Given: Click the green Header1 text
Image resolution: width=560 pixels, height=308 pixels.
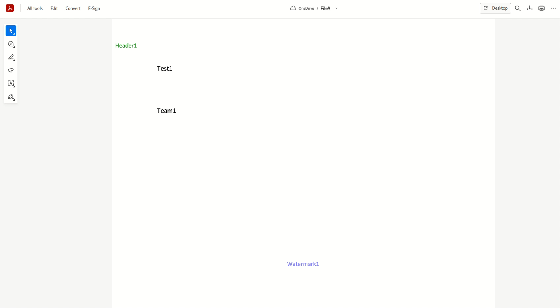Looking at the screenshot, I should coord(126,46).
